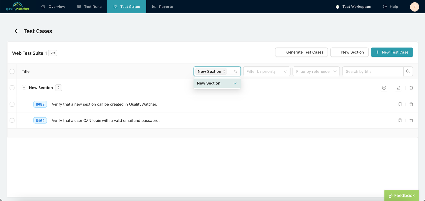
Task: Open the Feedback button
Action: coord(401,195)
